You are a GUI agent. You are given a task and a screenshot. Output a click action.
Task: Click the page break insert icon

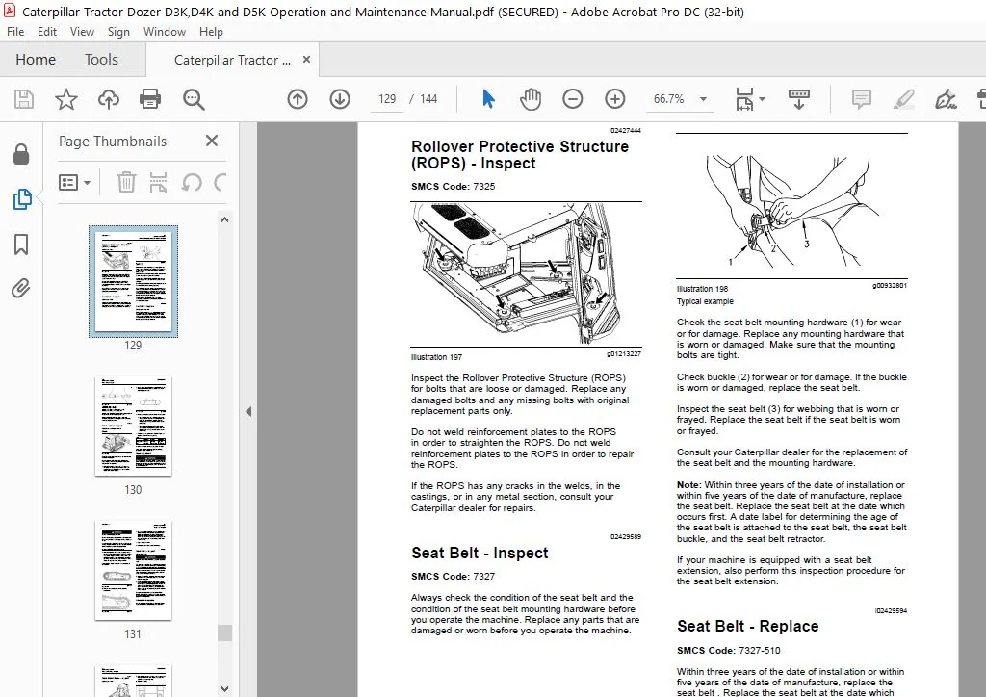pos(159,183)
